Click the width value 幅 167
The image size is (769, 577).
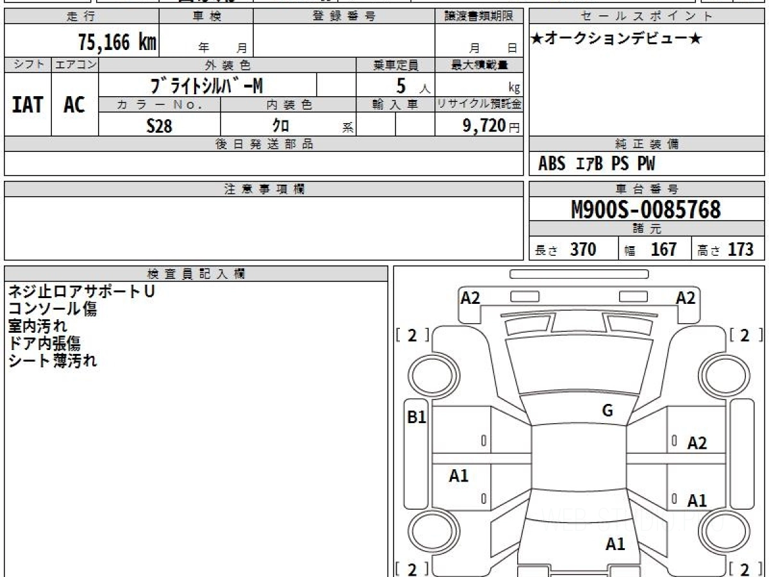pyautogui.click(x=650, y=249)
